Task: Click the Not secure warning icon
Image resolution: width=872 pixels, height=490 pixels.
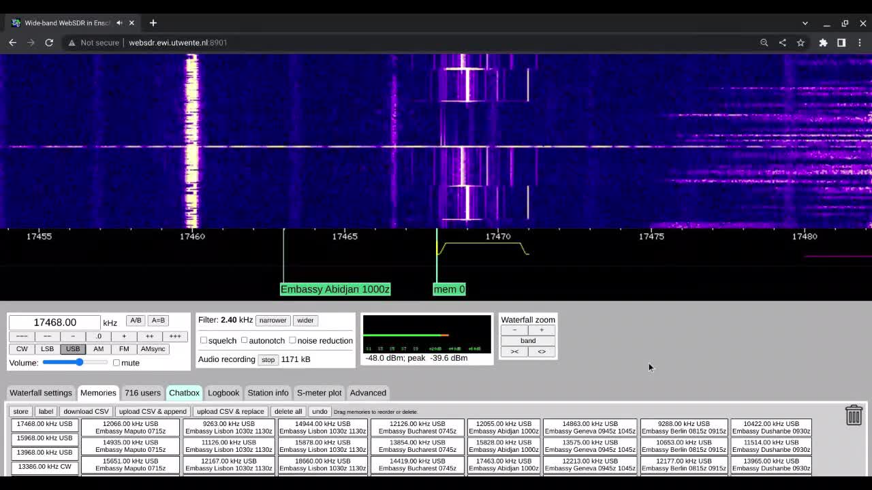Action: pyautogui.click(x=72, y=42)
